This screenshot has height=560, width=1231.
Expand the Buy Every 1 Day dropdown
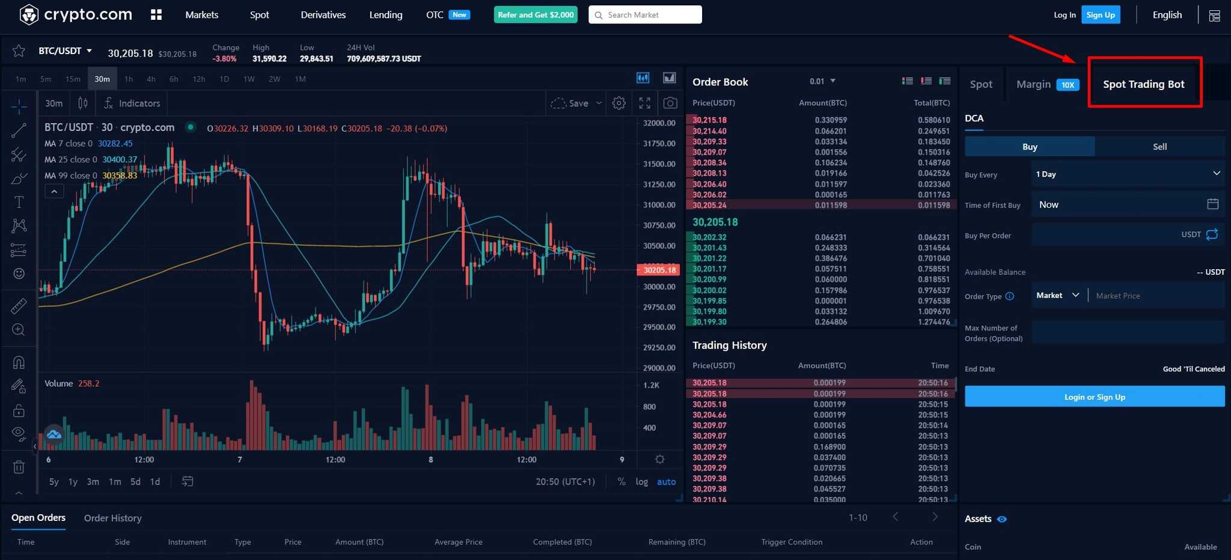point(1128,174)
